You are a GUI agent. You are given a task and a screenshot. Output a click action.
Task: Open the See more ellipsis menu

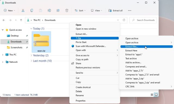click(130, 11)
